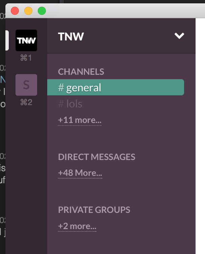Expand +48 More direct messages
The height and width of the screenshot is (254, 205).
[80, 173]
